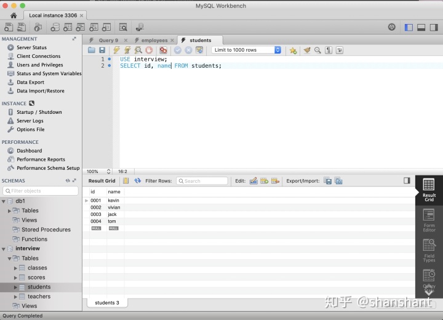Beautify query broom icon
The image size is (443, 320).
point(307,50)
